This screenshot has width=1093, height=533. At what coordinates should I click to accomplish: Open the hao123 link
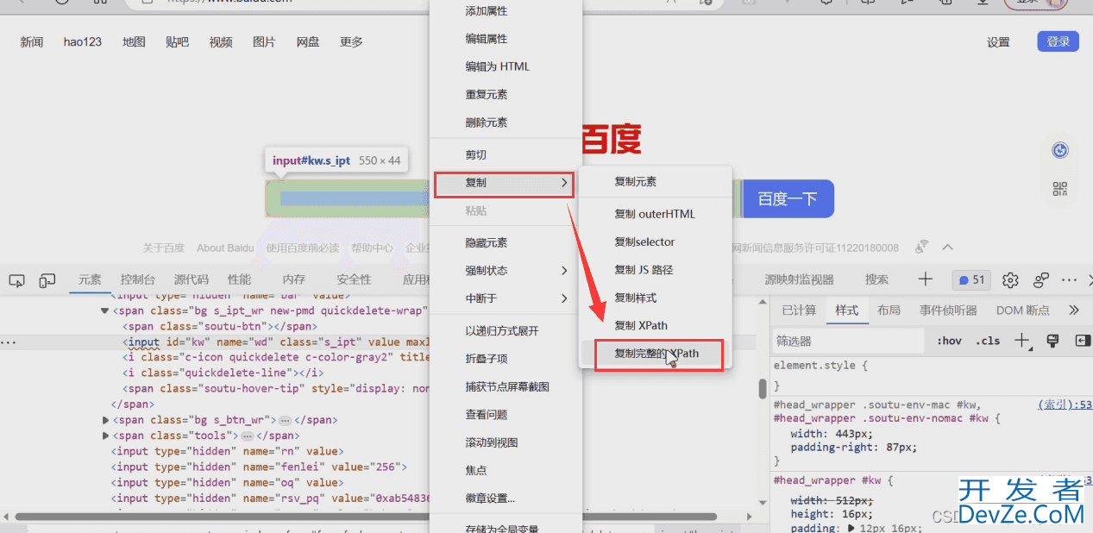tap(83, 42)
